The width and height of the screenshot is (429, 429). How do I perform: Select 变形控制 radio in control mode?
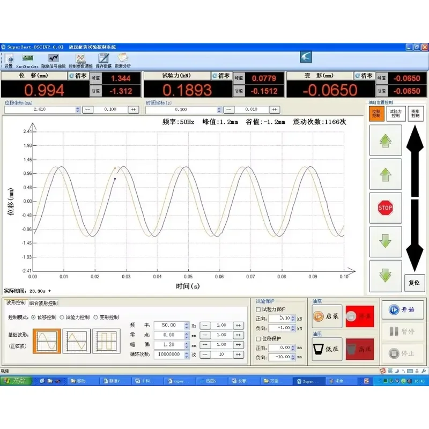[96, 317]
